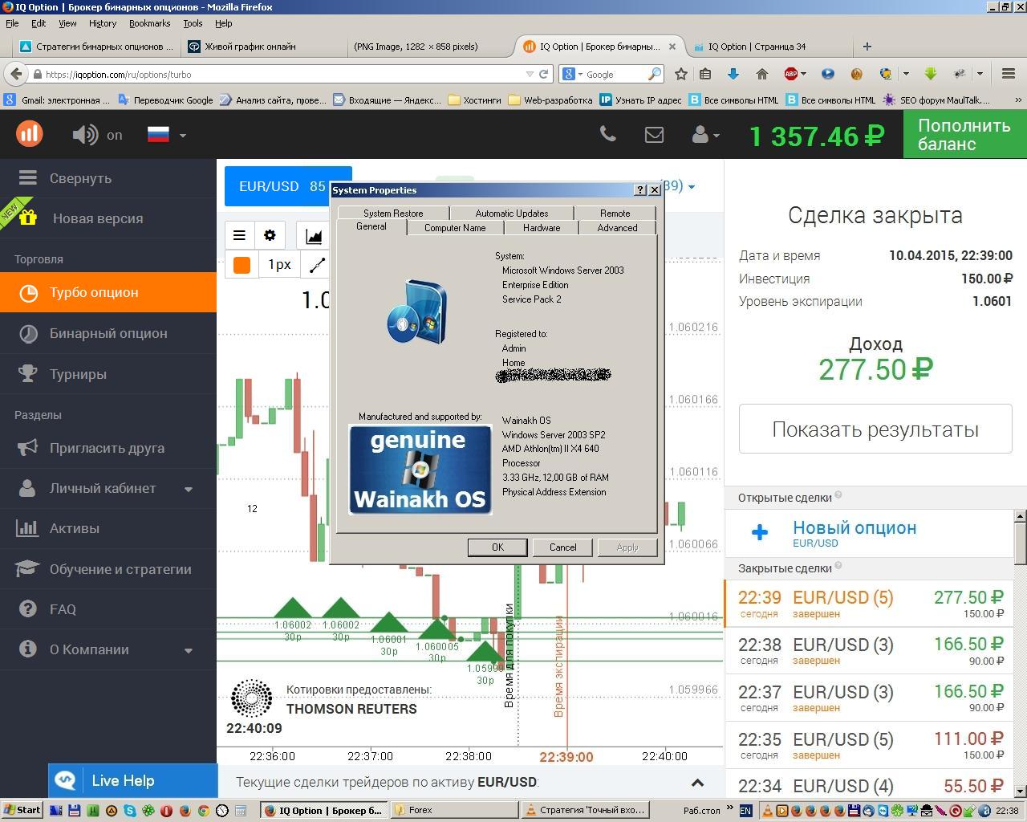The width and height of the screenshot is (1027, 822).
Task: Select the line drawing tool icon
Action: [317, 265]
